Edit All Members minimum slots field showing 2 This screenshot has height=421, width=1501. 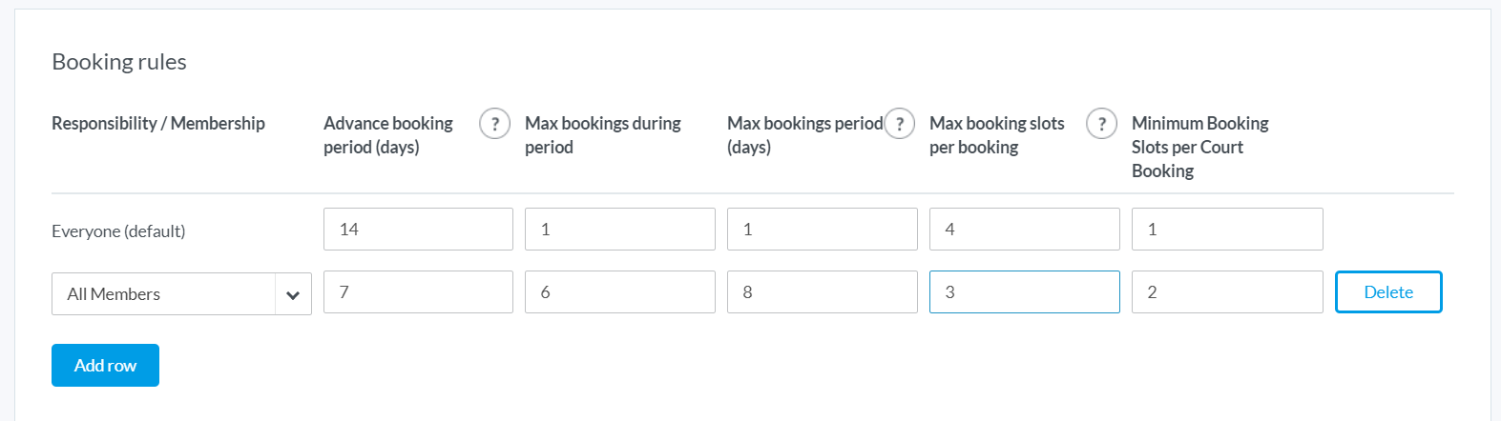coord(1227,292)
